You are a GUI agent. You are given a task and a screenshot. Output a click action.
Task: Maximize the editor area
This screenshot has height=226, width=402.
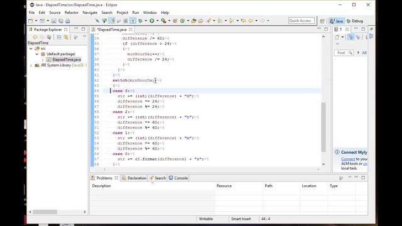coord(326,29)
